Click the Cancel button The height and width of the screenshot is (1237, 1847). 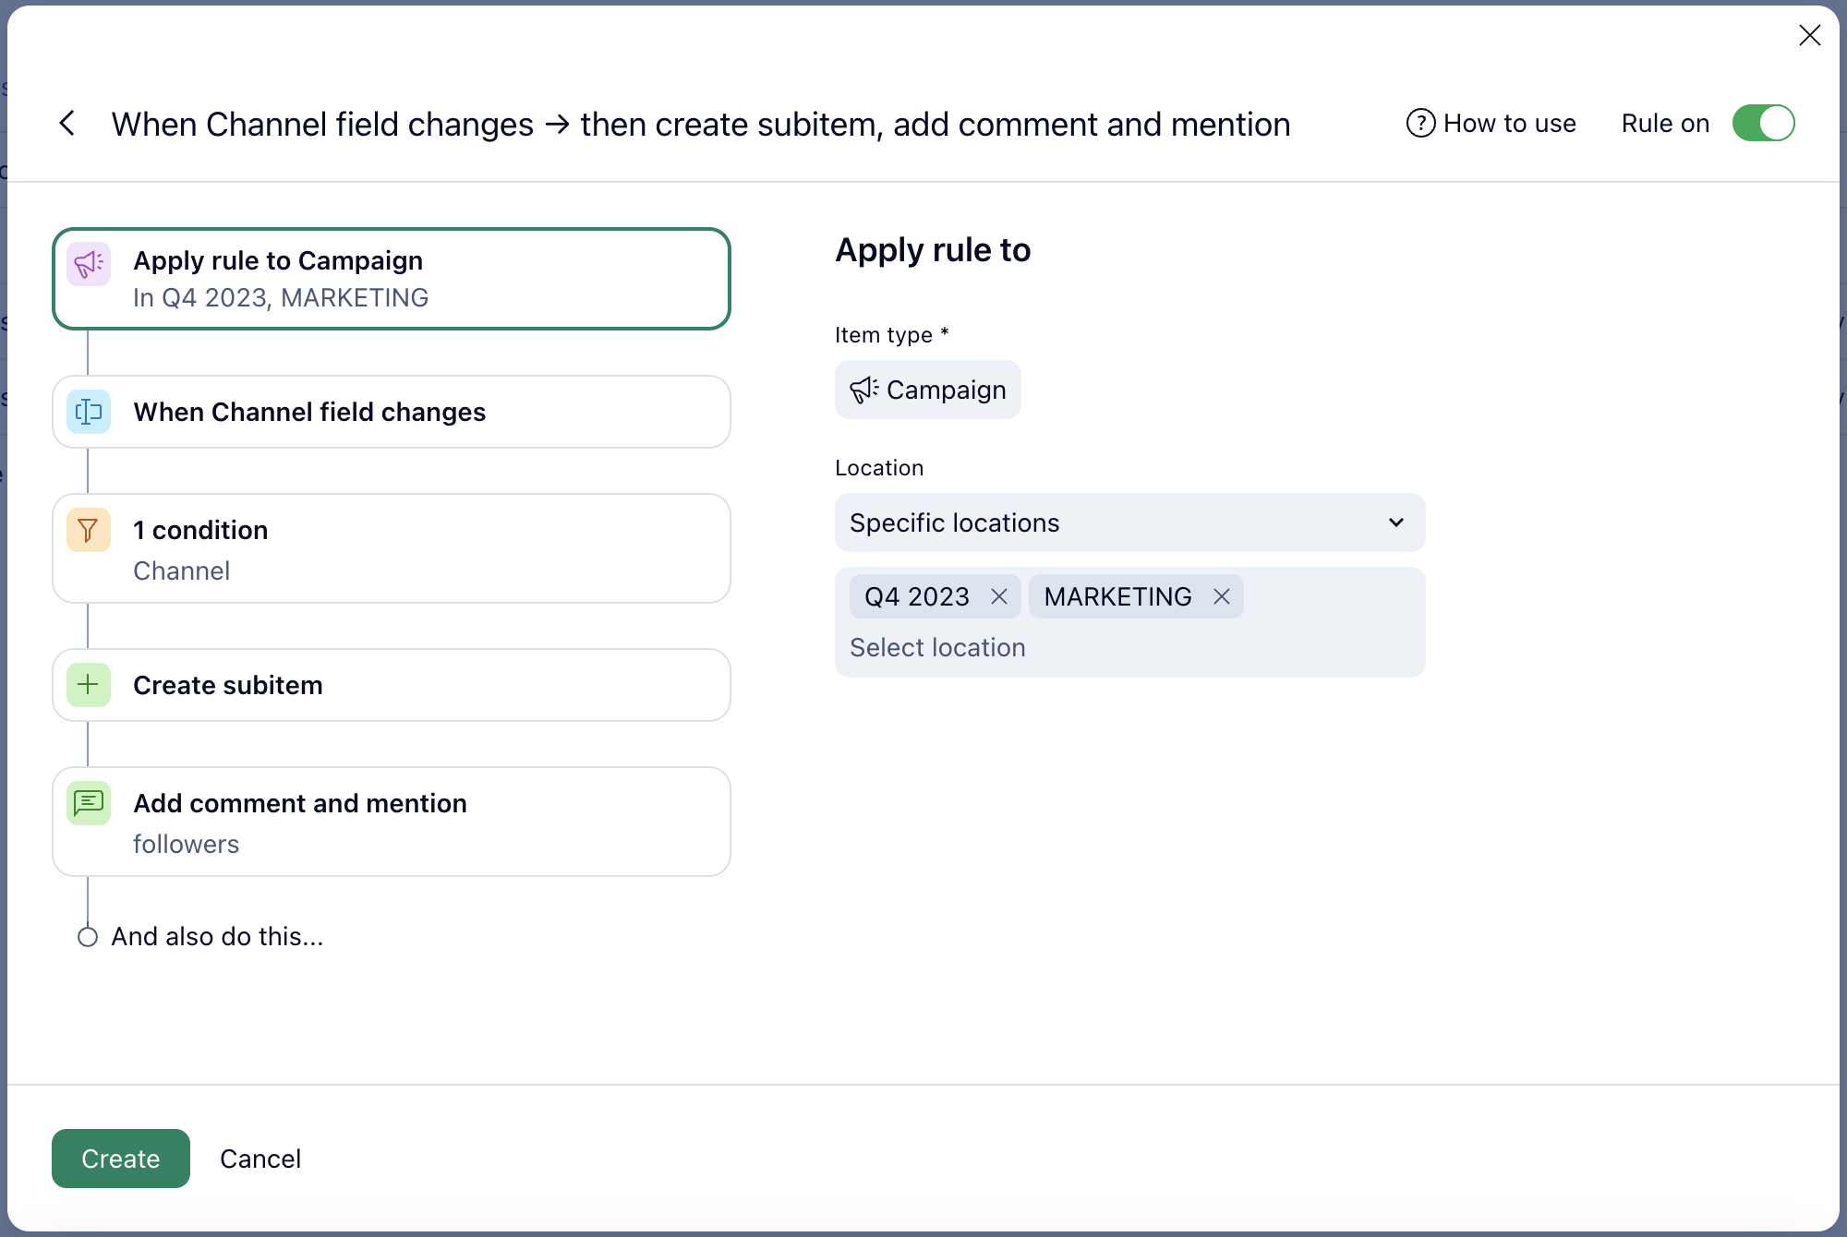(260, 1159)
